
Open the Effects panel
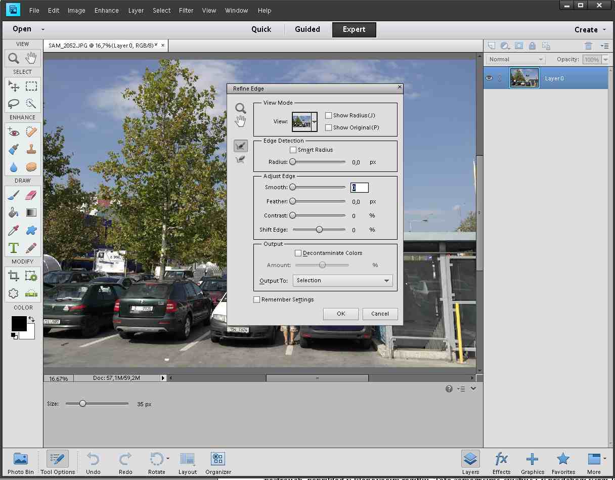(x=501, y=463)
